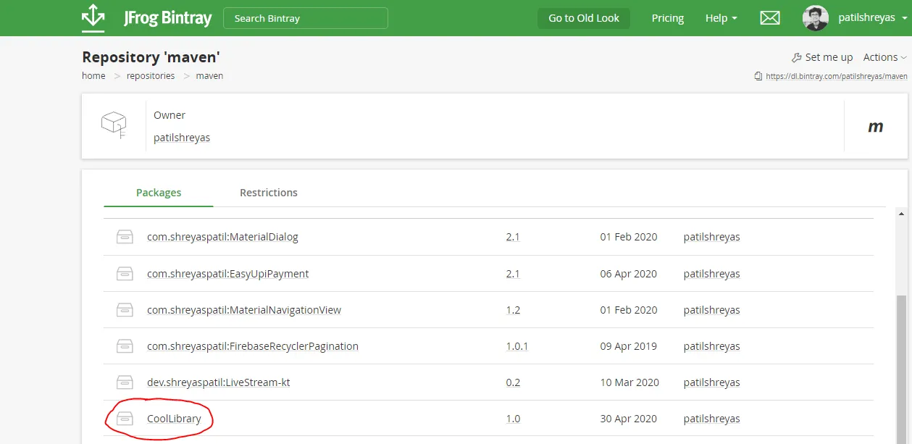
Task: Open the Pricing page
Action: 666,18
